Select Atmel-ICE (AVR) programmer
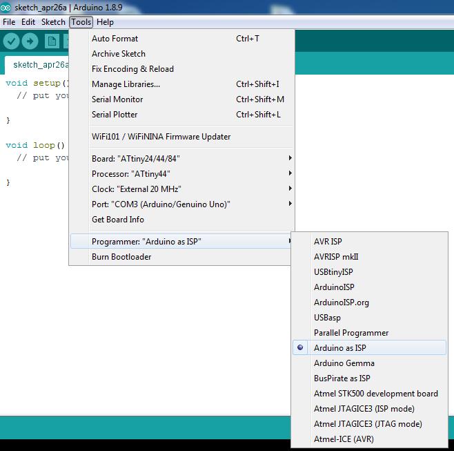454x451 pixels. coord(369,439)
